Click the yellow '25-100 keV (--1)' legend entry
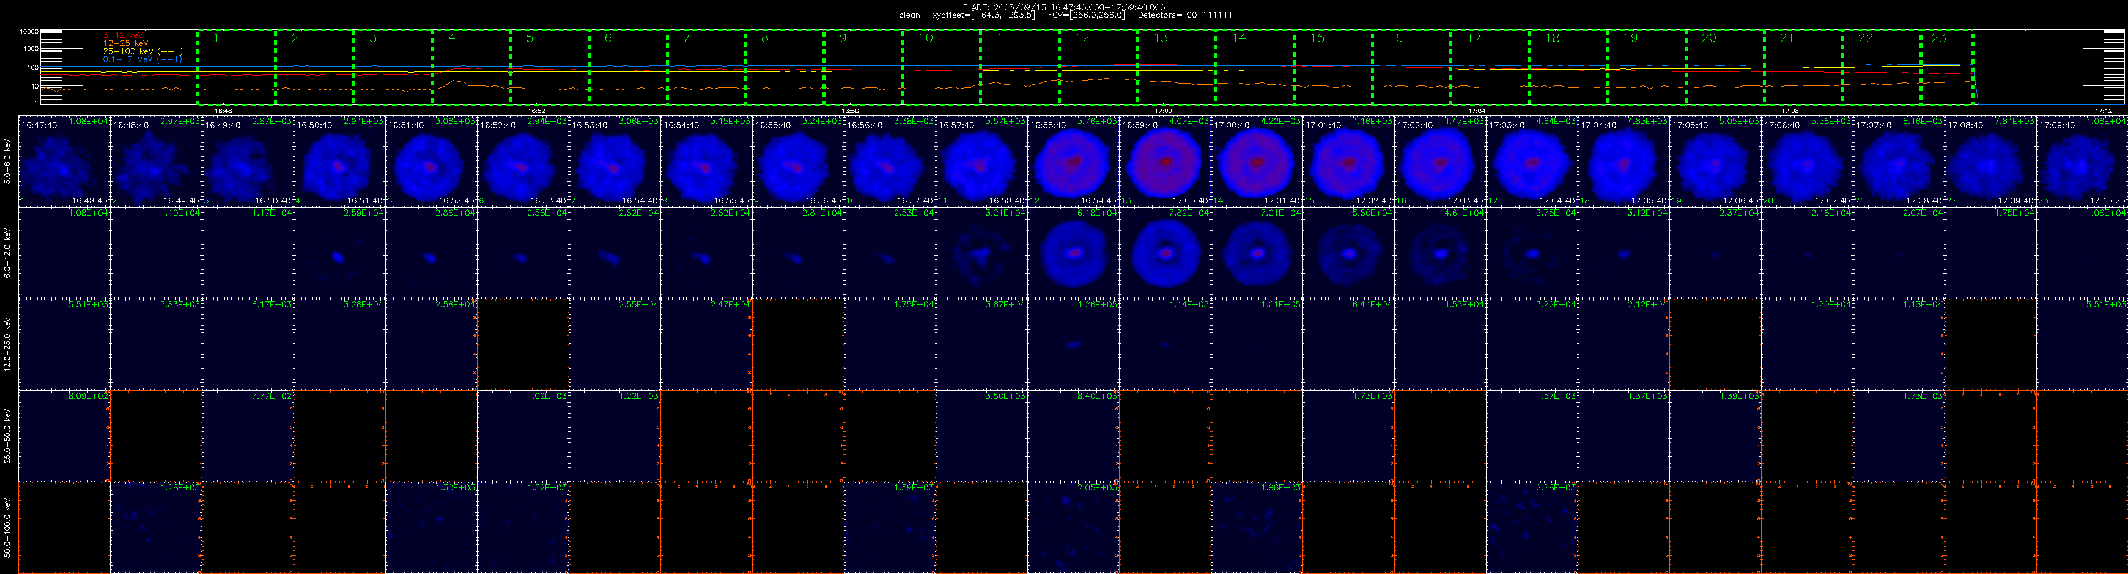 click(x=142, y=51)
